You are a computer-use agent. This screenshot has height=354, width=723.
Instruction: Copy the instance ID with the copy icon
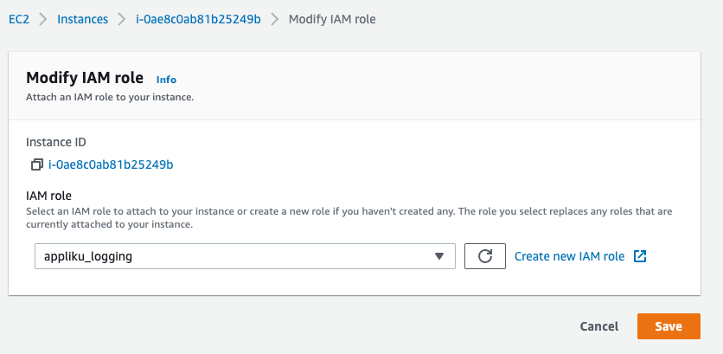[x=37, y=164]
